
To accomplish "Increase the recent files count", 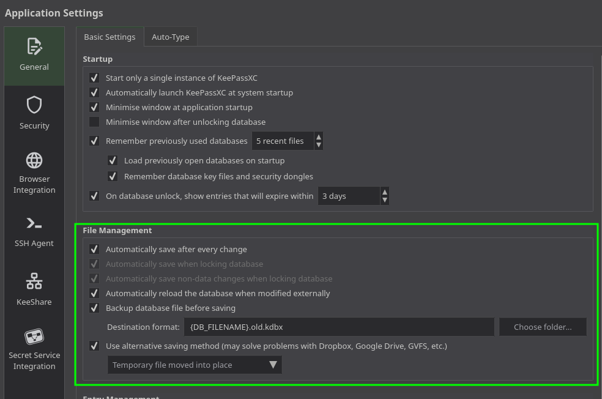I will pos(319,137).
